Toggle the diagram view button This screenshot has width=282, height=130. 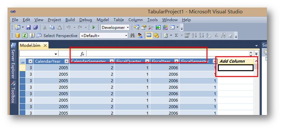click(x=156, y=35)
